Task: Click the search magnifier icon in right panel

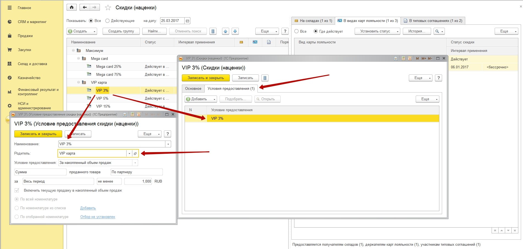Action: [x=437, y=31]
